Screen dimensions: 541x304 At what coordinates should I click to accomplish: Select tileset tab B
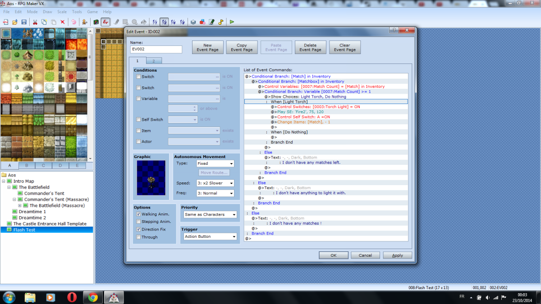pyautogui.click(x=27, y=166)
